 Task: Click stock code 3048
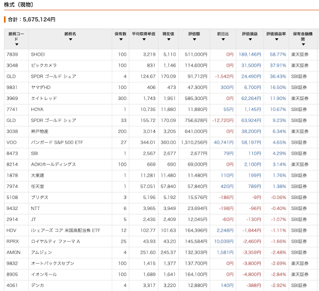pyautogui.click(x=12, y=65)
